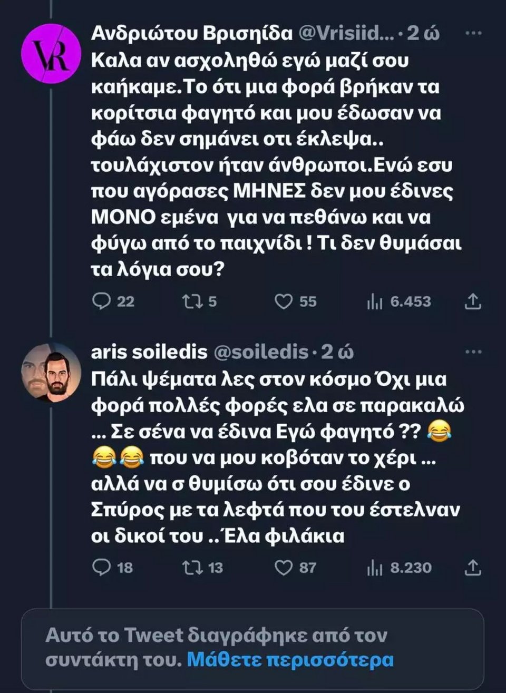View analytics showing 8.230 views
Image resolution: width=506 pixels, height=693 pixels.
point(374,568)
